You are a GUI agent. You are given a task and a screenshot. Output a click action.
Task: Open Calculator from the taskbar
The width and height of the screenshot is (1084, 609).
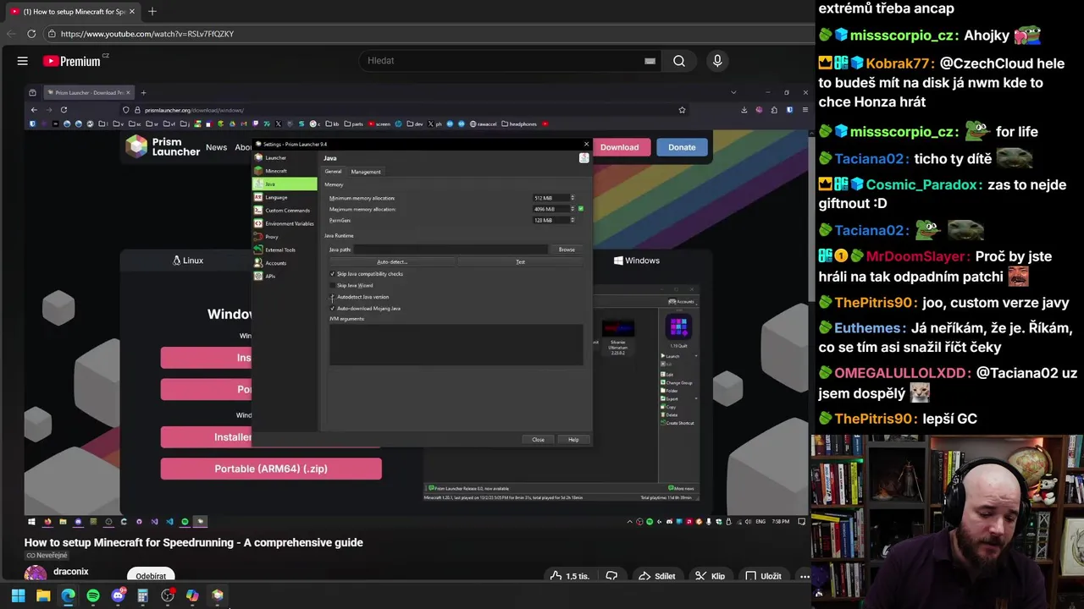click(x=142, y=595)
